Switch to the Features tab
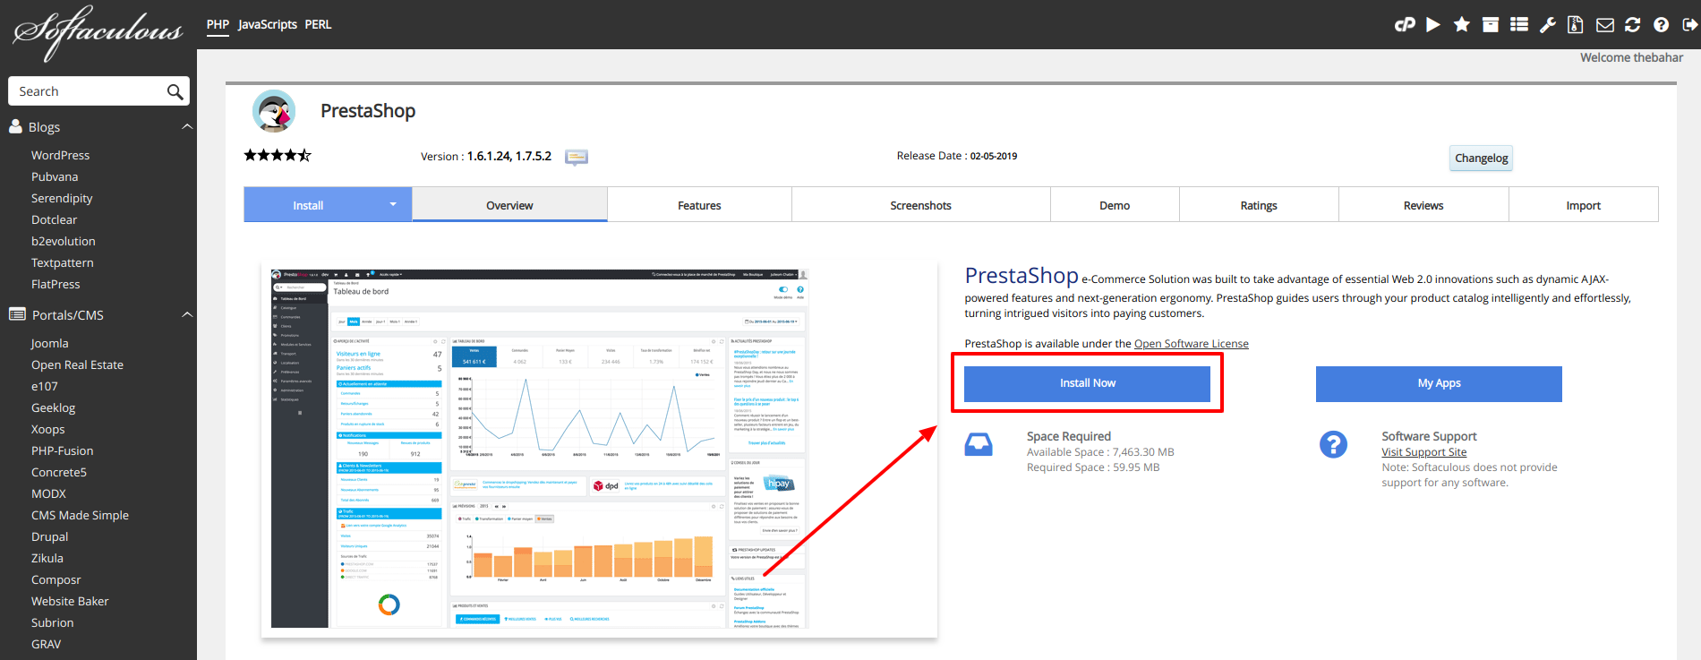This screenshot has width=1701, height=660. click(x=699, y=205)
